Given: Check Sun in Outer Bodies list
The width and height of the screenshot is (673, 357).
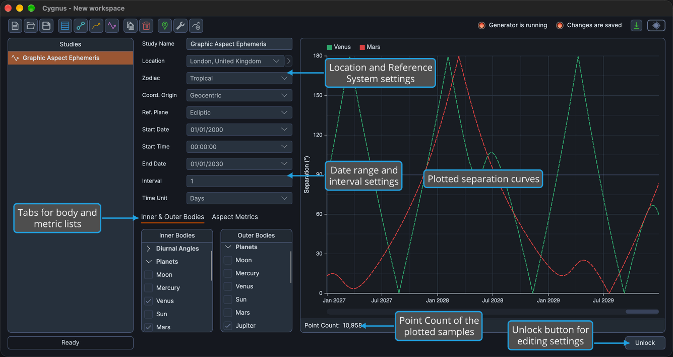Looking at the screenshot, I should click(x=228, y=300).
